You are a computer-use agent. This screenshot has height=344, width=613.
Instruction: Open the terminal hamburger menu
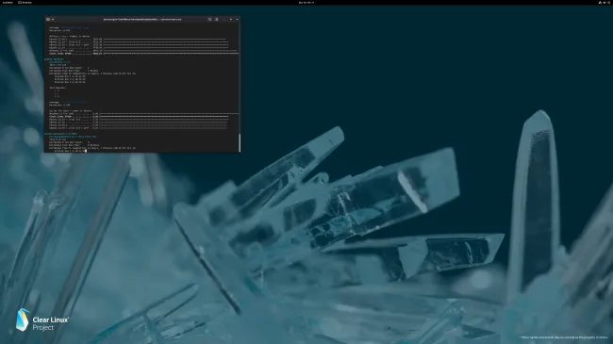[216, 19]
